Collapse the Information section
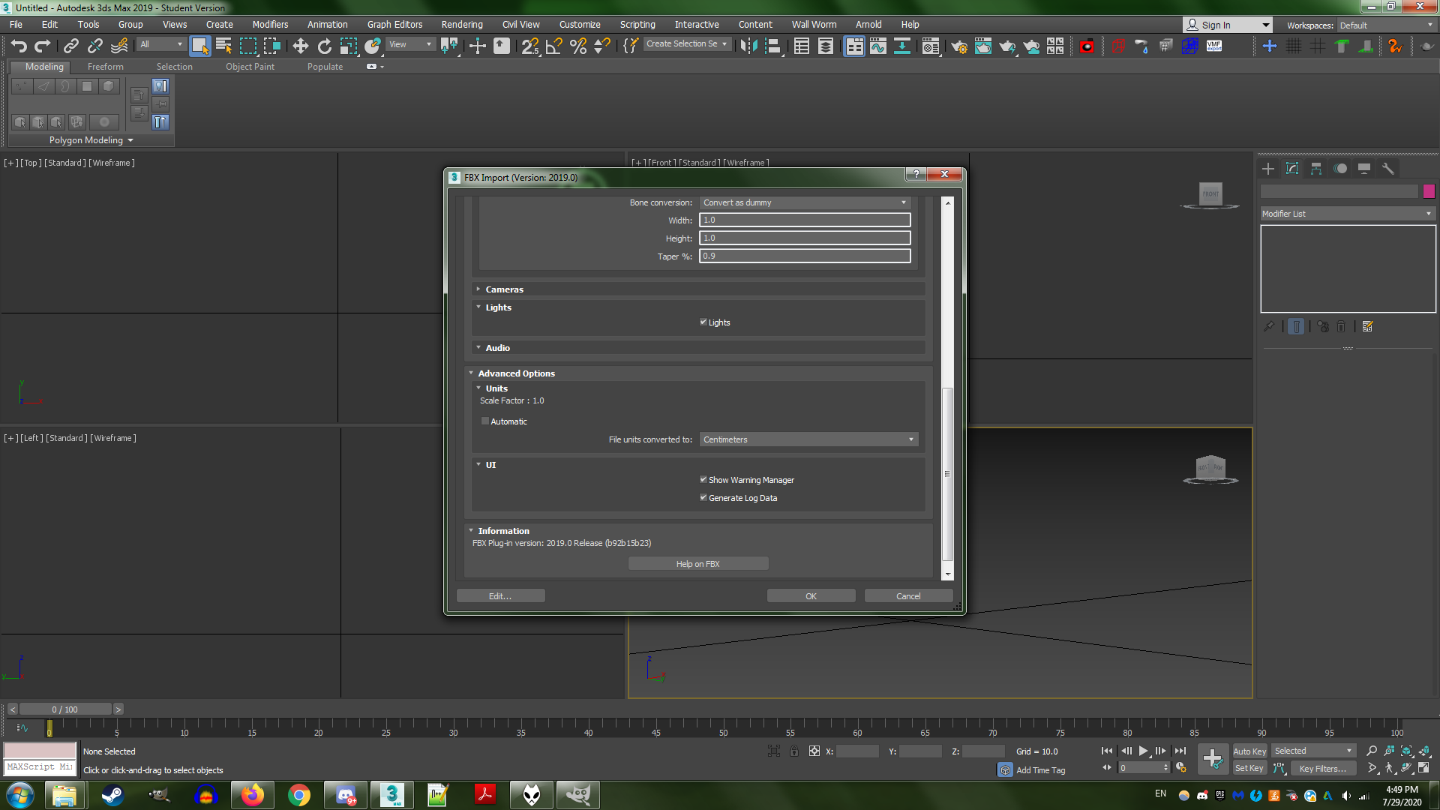1440x810 pixels. pyautogui.click(x=471, y=530)
